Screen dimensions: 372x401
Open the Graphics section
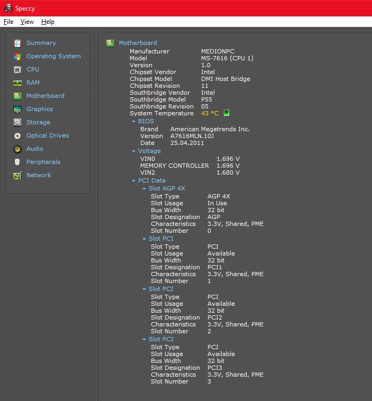coord(40,109)
